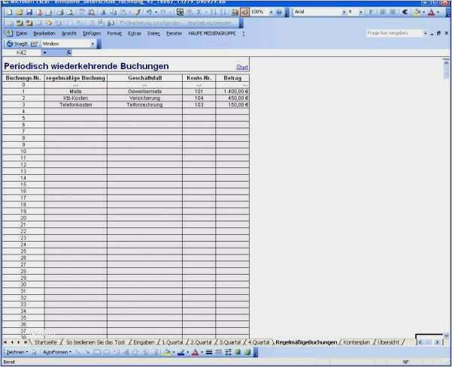This screenshot has width=452, height=367.
Task: Select the oval shape tool
Action: pyautogui.click(x=107, y=352)
